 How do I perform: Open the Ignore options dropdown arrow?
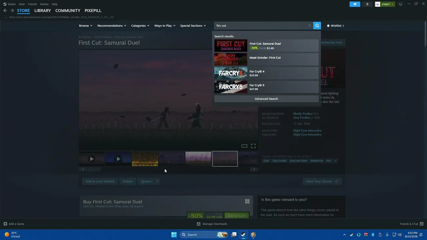pos(157,181)
